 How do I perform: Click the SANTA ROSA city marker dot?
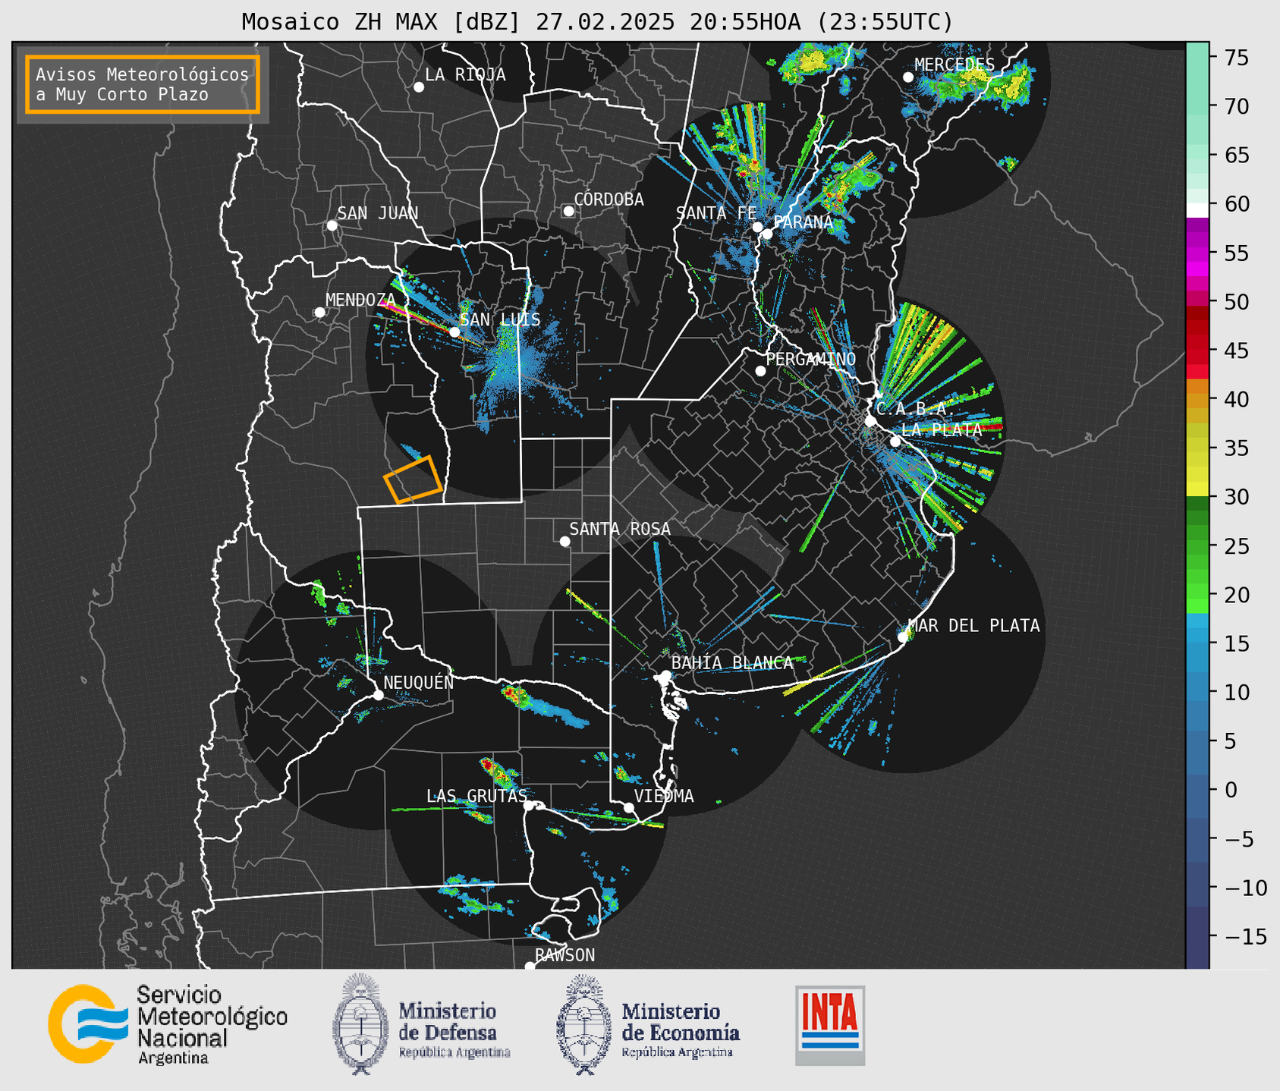click(565, 541)
